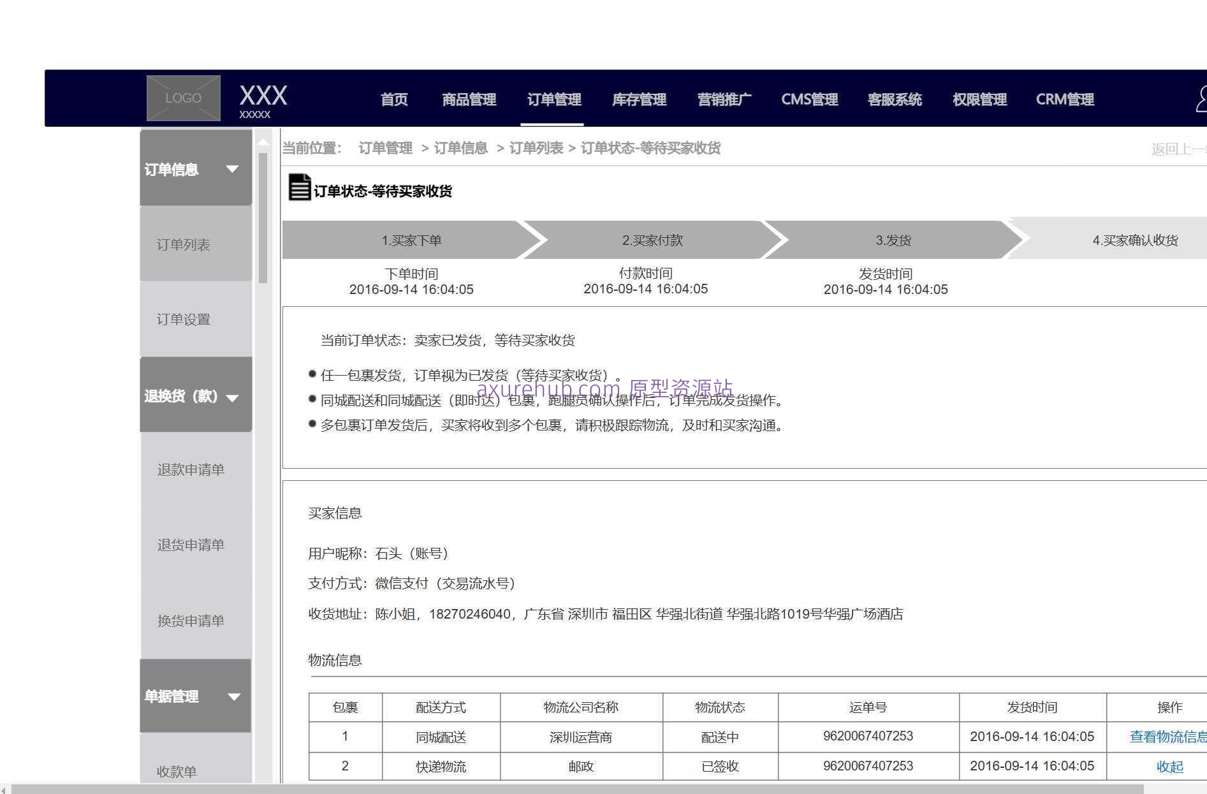Click the LOGO placeholder image

pos(183,98)
